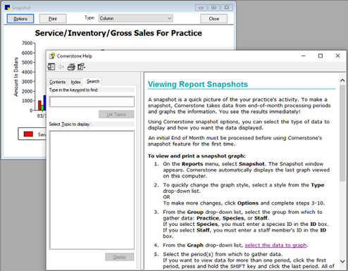Click the help scrollbar up arrow

(x=342, y=80)
